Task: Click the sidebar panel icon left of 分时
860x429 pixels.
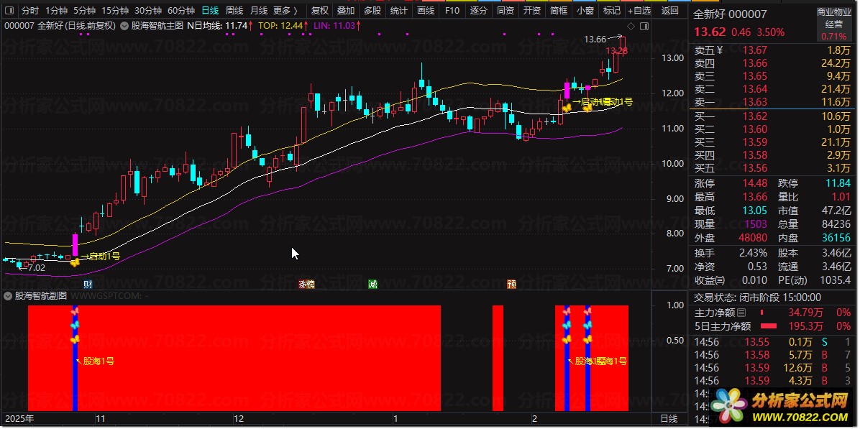Action: [x=10, y=10]
